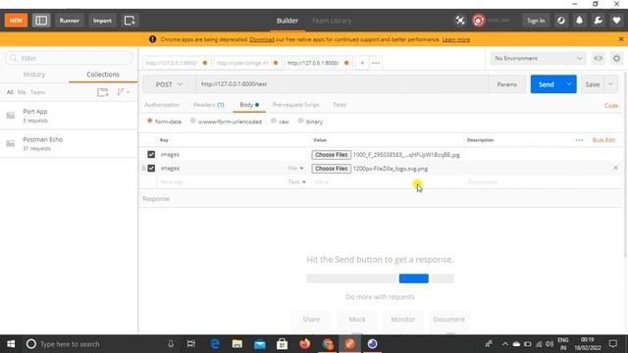Viewport: 628px width, 353px height.
Task: Open the Pre-request Script tab
Action: 296,105
